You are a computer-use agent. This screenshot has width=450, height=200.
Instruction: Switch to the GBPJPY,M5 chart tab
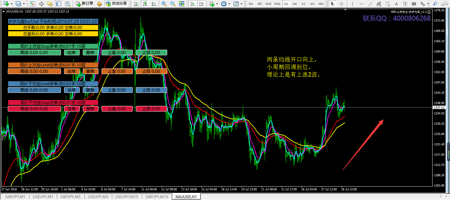[71, 197]
